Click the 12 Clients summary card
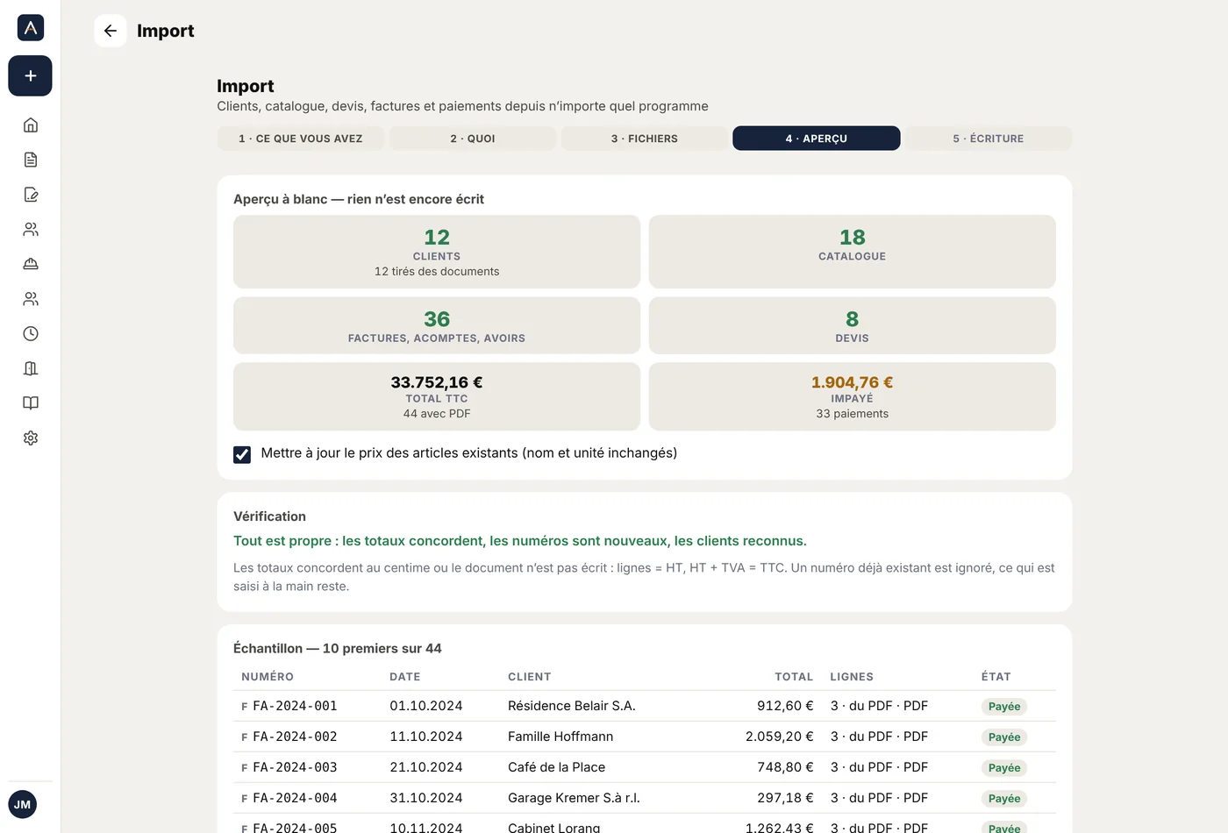 coord(437,252)
